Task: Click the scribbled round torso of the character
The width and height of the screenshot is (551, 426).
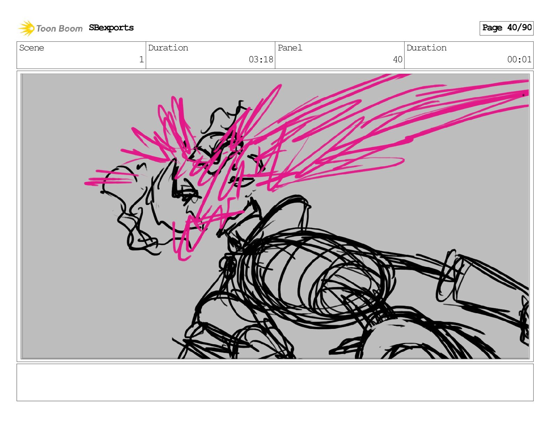Action: click(313, 275)
